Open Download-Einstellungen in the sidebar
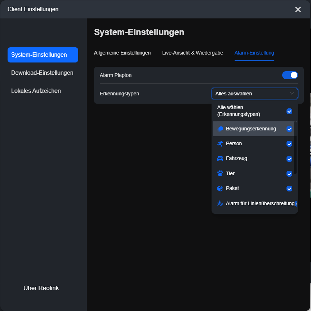 point(42,73)
